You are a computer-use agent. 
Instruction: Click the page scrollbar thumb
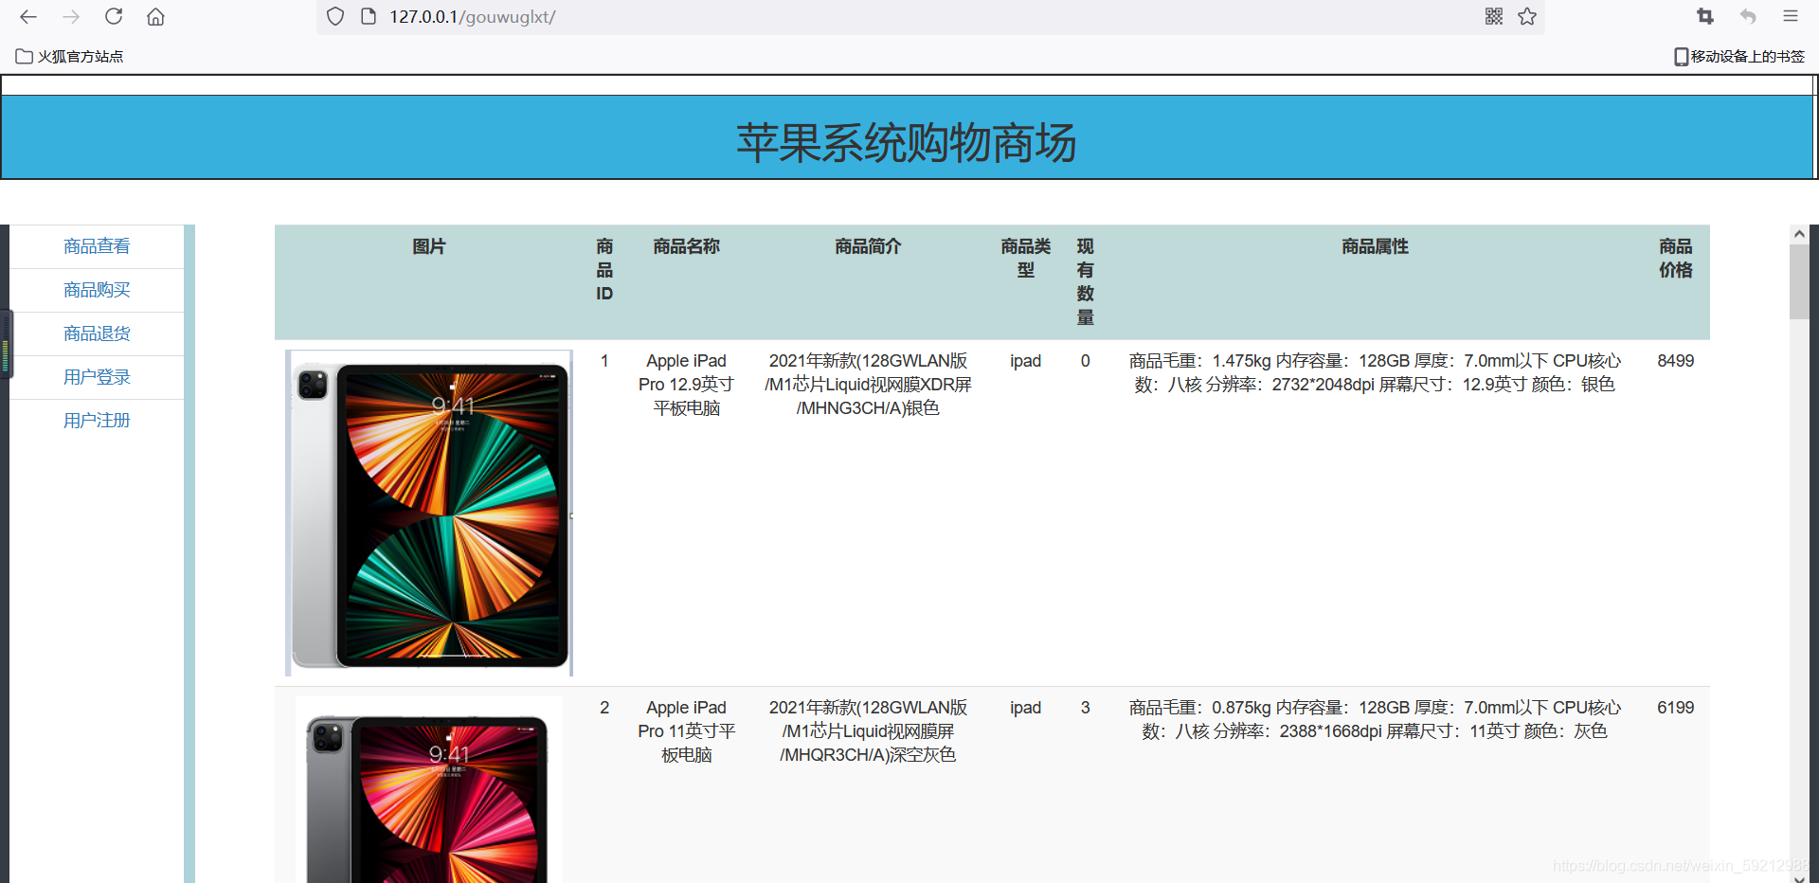[x=1799, y=281]
